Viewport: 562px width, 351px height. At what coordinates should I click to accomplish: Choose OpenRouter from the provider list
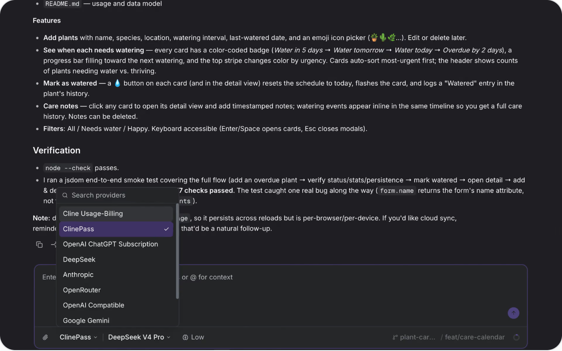(x=116, y=290)
